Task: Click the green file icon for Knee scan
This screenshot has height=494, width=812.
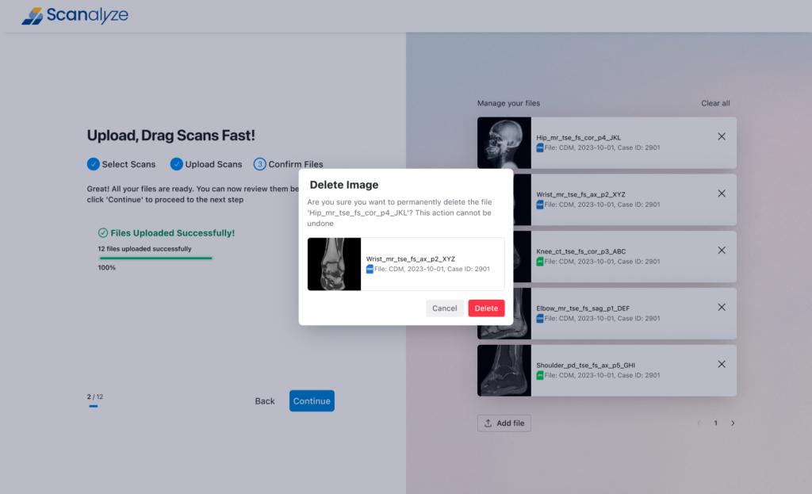Action: coord(540,262)
